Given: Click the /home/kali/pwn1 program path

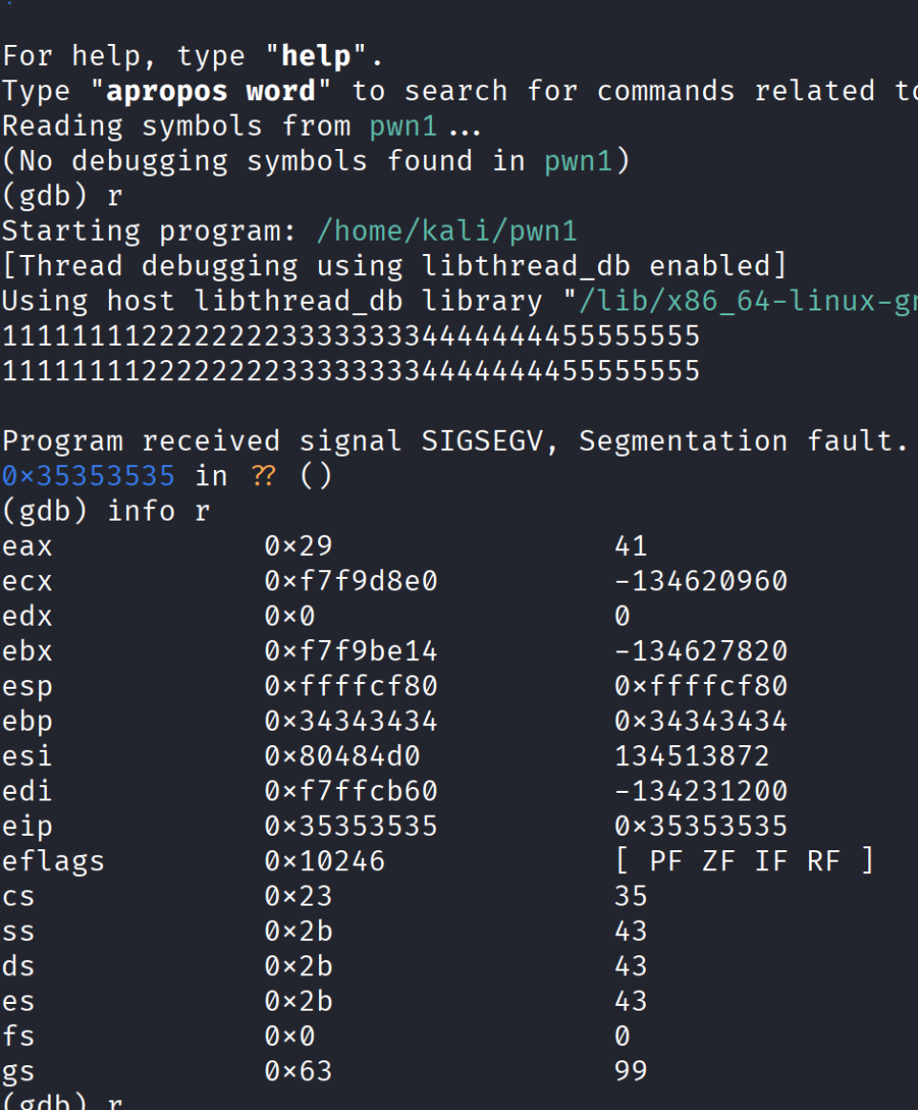Looking at the screenshot, I should (446, 231).
